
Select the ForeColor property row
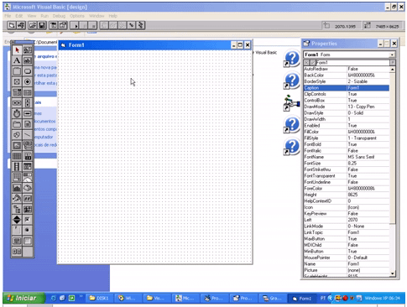click(347, 189)
